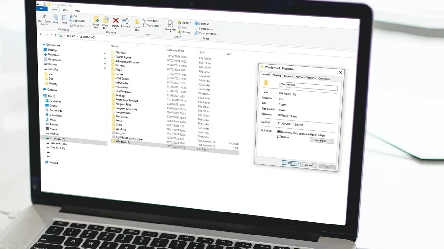Select 3D Objects in navigation pane

click(53, 101)
